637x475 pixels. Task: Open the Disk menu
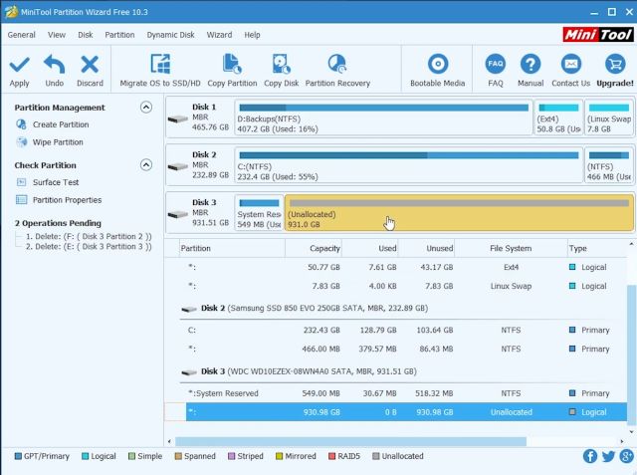point(86,35)
